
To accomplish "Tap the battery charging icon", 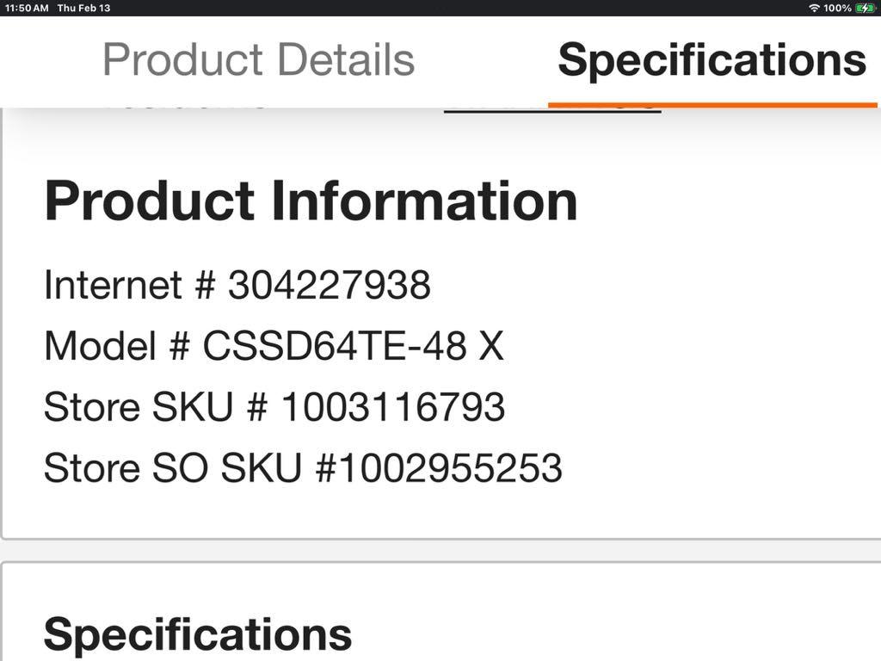I will coord(864,8).
